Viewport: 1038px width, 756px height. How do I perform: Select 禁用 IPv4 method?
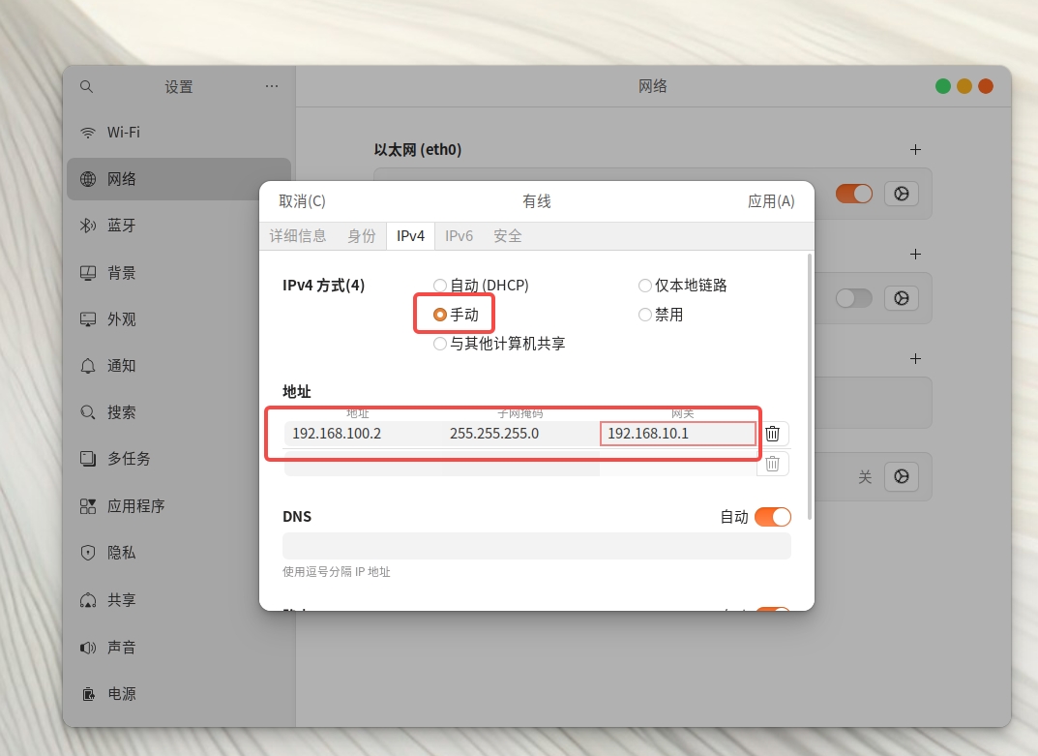(661, 315)
